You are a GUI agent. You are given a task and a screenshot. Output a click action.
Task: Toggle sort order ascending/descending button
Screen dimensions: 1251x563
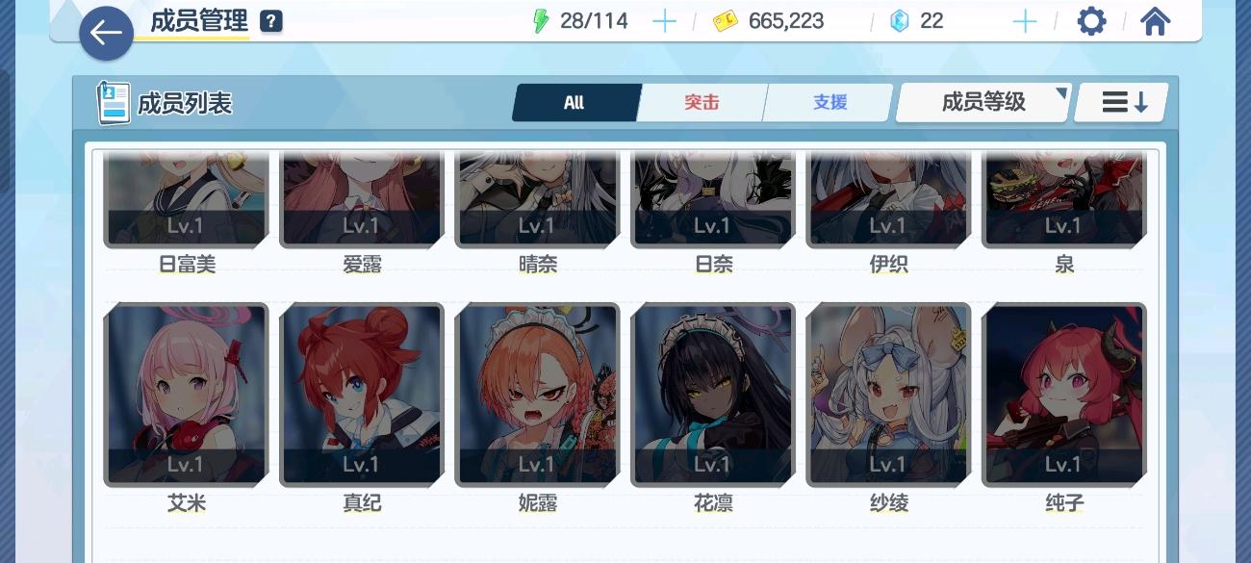[1122, 102]
